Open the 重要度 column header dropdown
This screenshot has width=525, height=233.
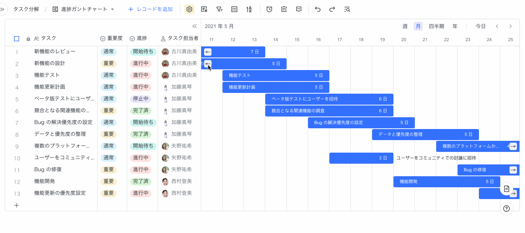pos(103,39)
